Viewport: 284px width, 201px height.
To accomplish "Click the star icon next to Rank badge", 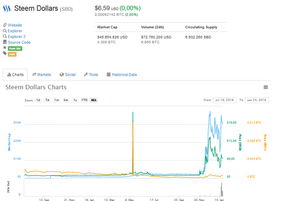I will pos(5,48).
